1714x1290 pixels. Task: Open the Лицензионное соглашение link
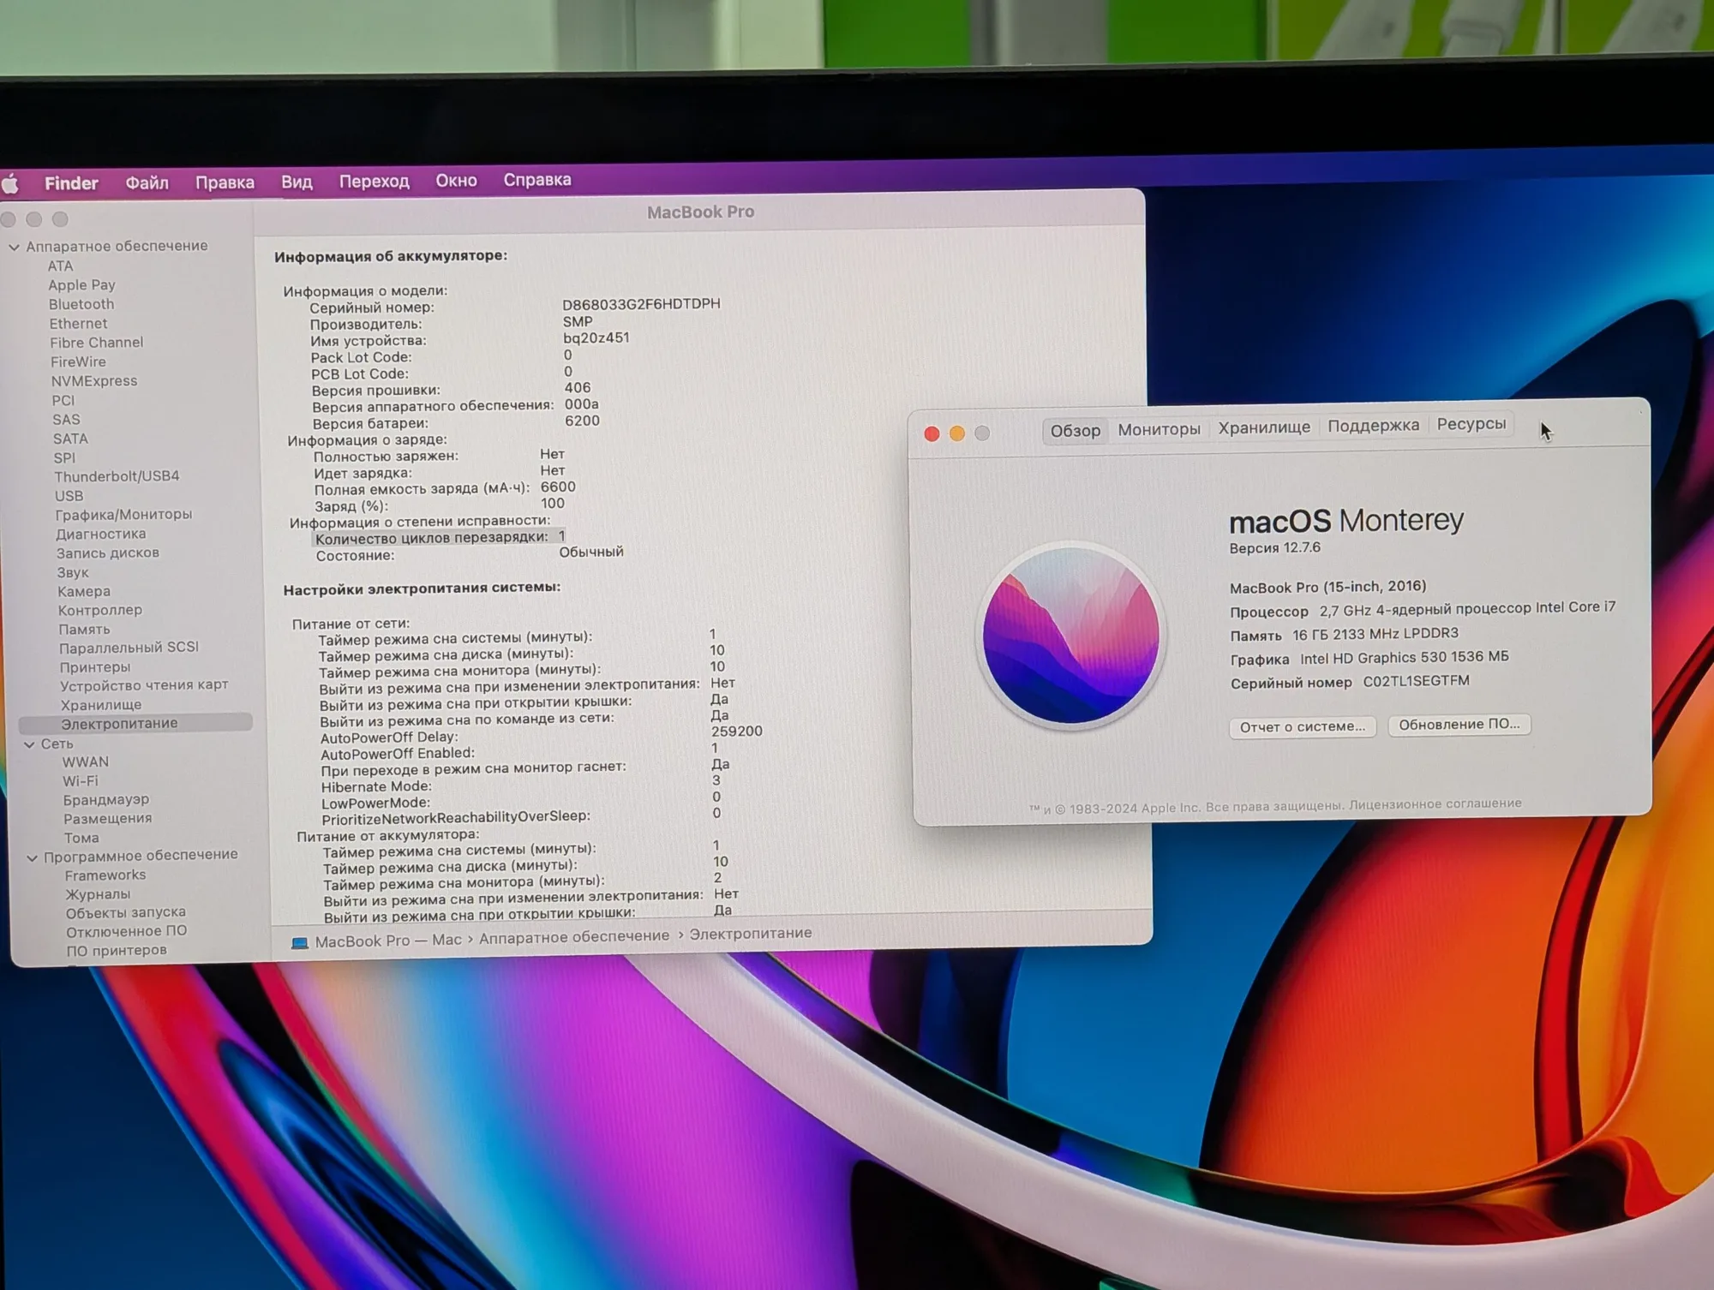(1435, 804)
